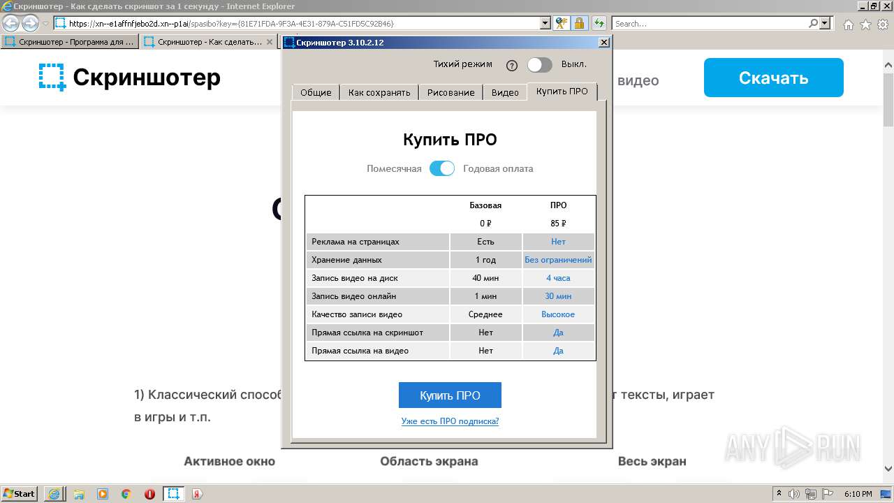Click the Запись видео на диск label

353,278
